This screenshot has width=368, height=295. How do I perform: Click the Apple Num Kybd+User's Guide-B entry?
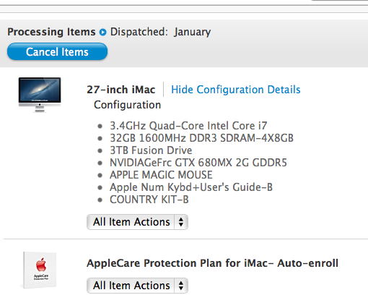click(191, 187)
